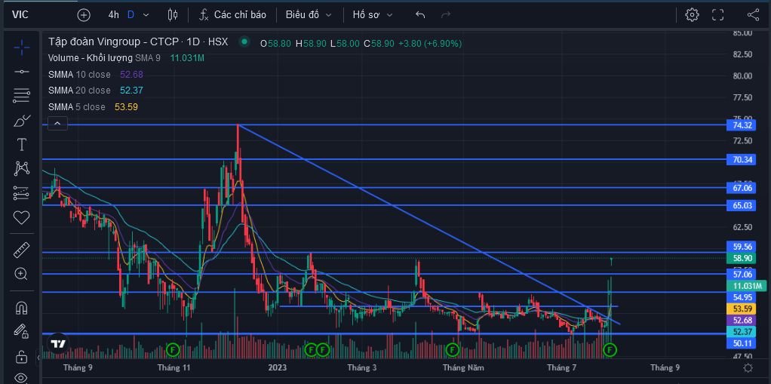Click the 74.32 price line label
771x384 pixels.
click(x=742, y=125)
